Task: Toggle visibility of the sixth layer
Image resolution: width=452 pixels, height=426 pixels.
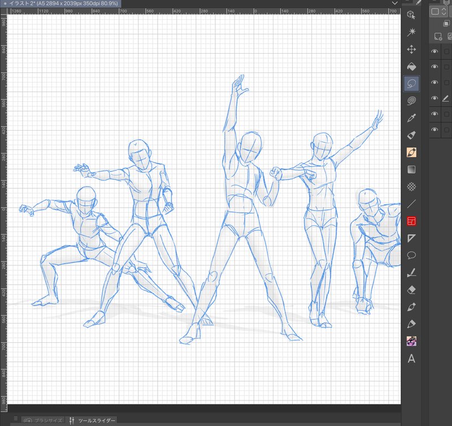Action: pos(434,130)
